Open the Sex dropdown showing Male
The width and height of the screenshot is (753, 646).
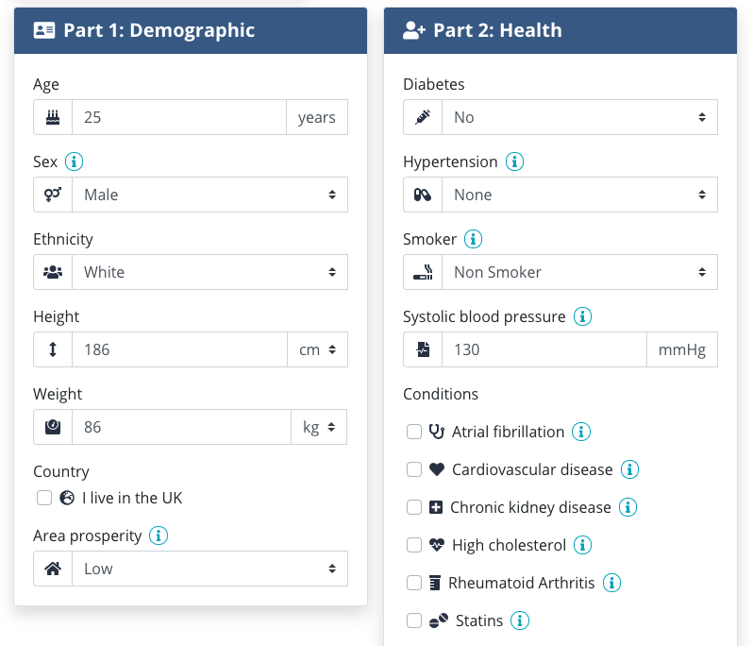click(x=209, y=195)
